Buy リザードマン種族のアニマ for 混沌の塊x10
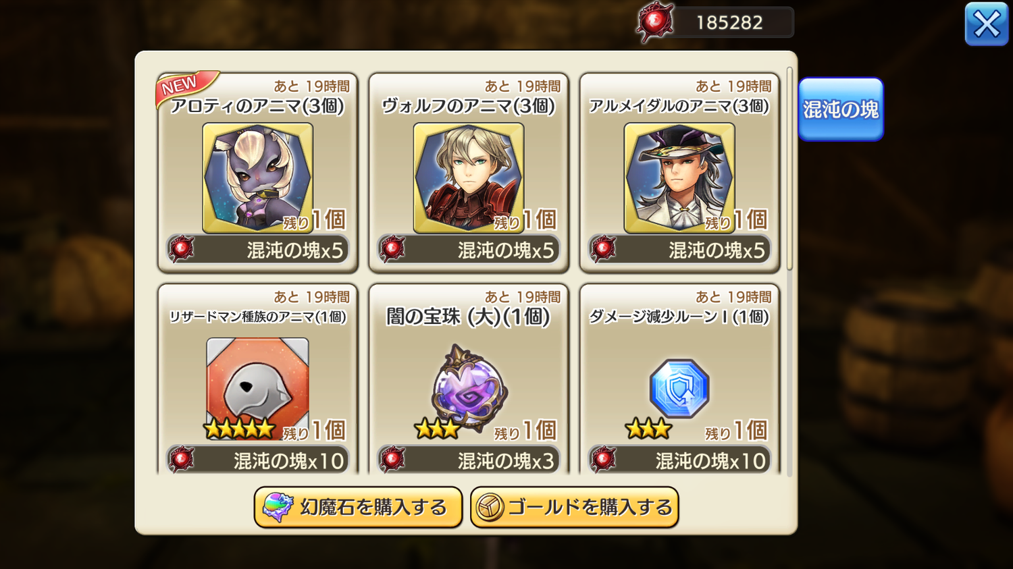The width and height of the screenshot is (1013, 569). pyautogui.click(x=258, y=460)
